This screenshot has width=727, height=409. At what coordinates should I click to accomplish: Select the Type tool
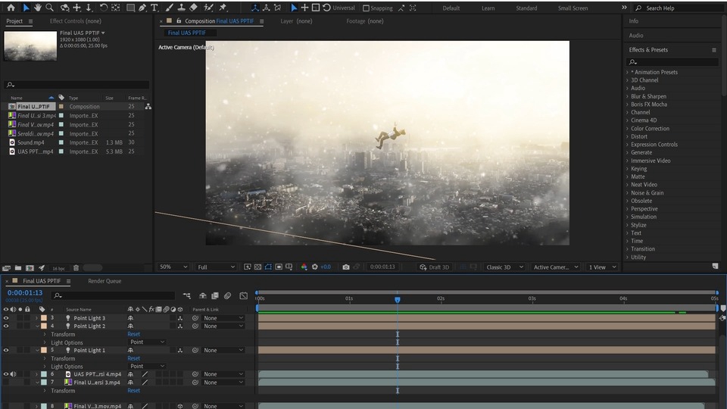point(154,8)
